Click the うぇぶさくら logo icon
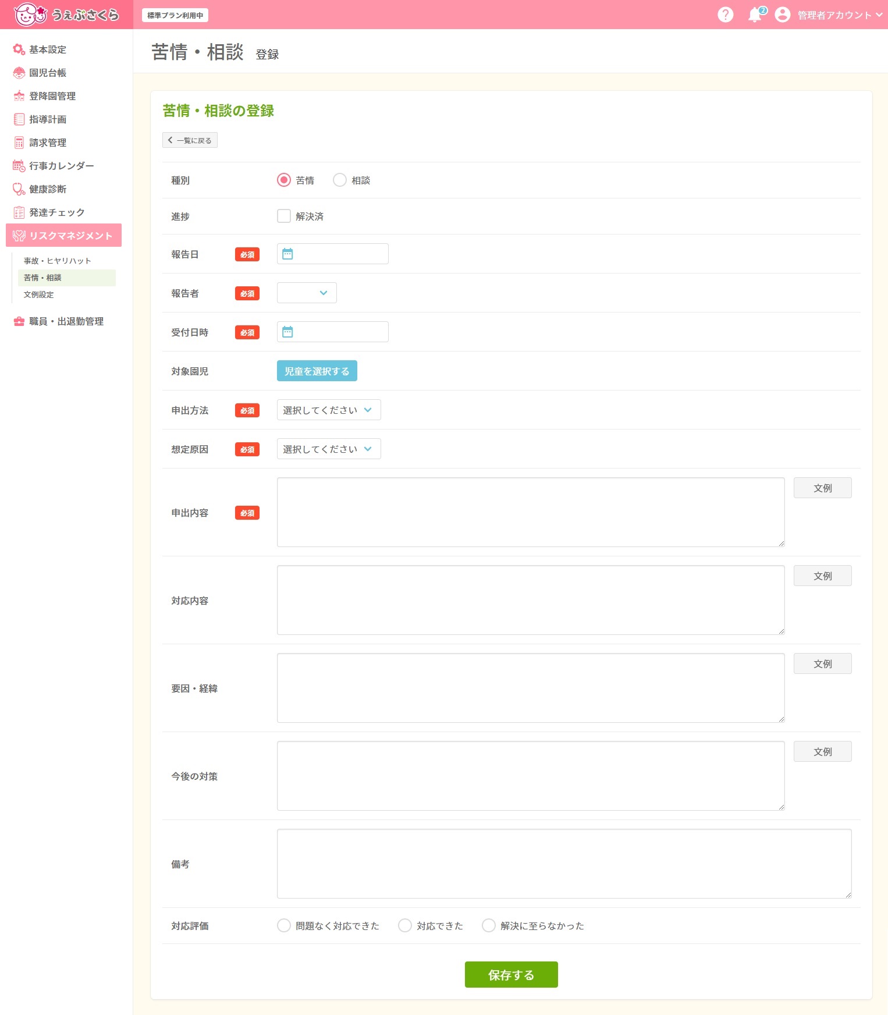888x1015 pixels. pos(30,15)
